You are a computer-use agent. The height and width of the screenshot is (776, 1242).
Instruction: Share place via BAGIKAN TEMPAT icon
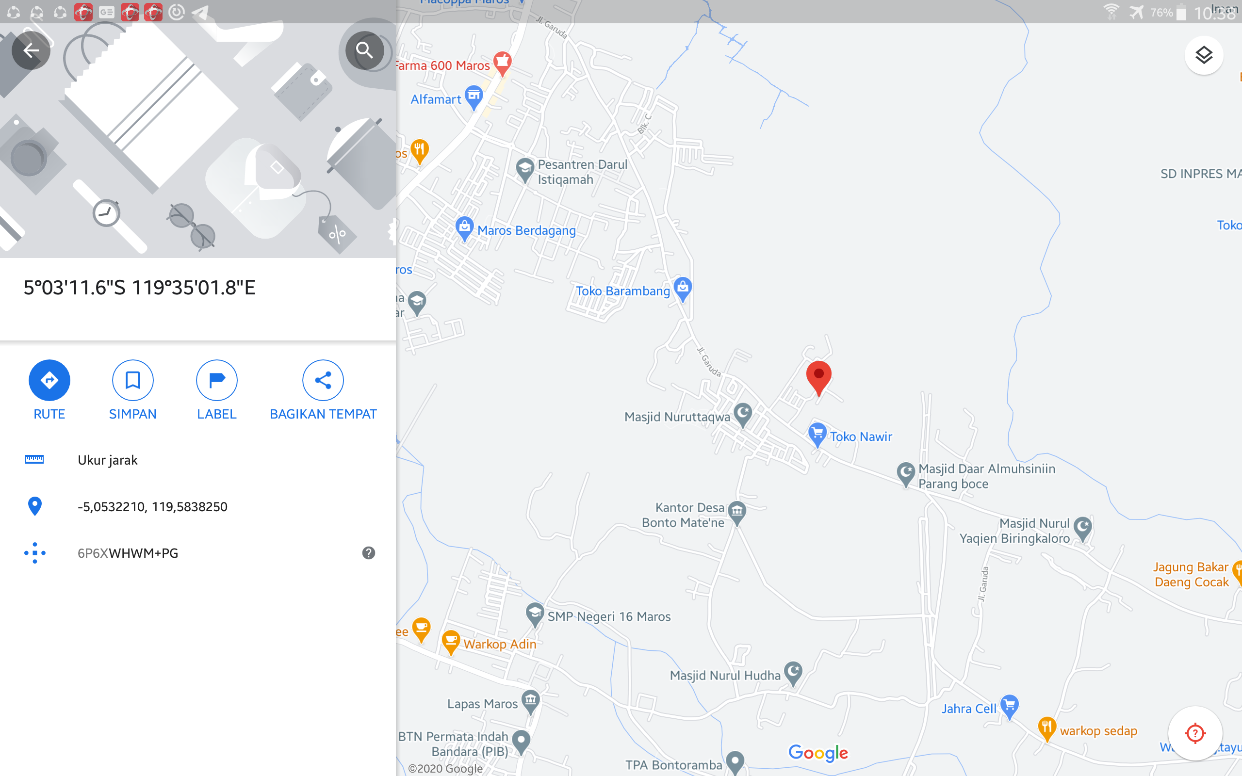(323, 380)
